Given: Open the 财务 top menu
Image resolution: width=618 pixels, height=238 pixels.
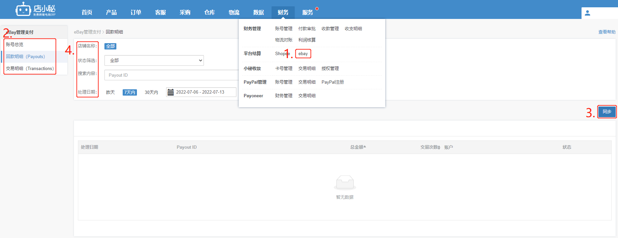Looking at the screenshot, I should click(283, 12).
